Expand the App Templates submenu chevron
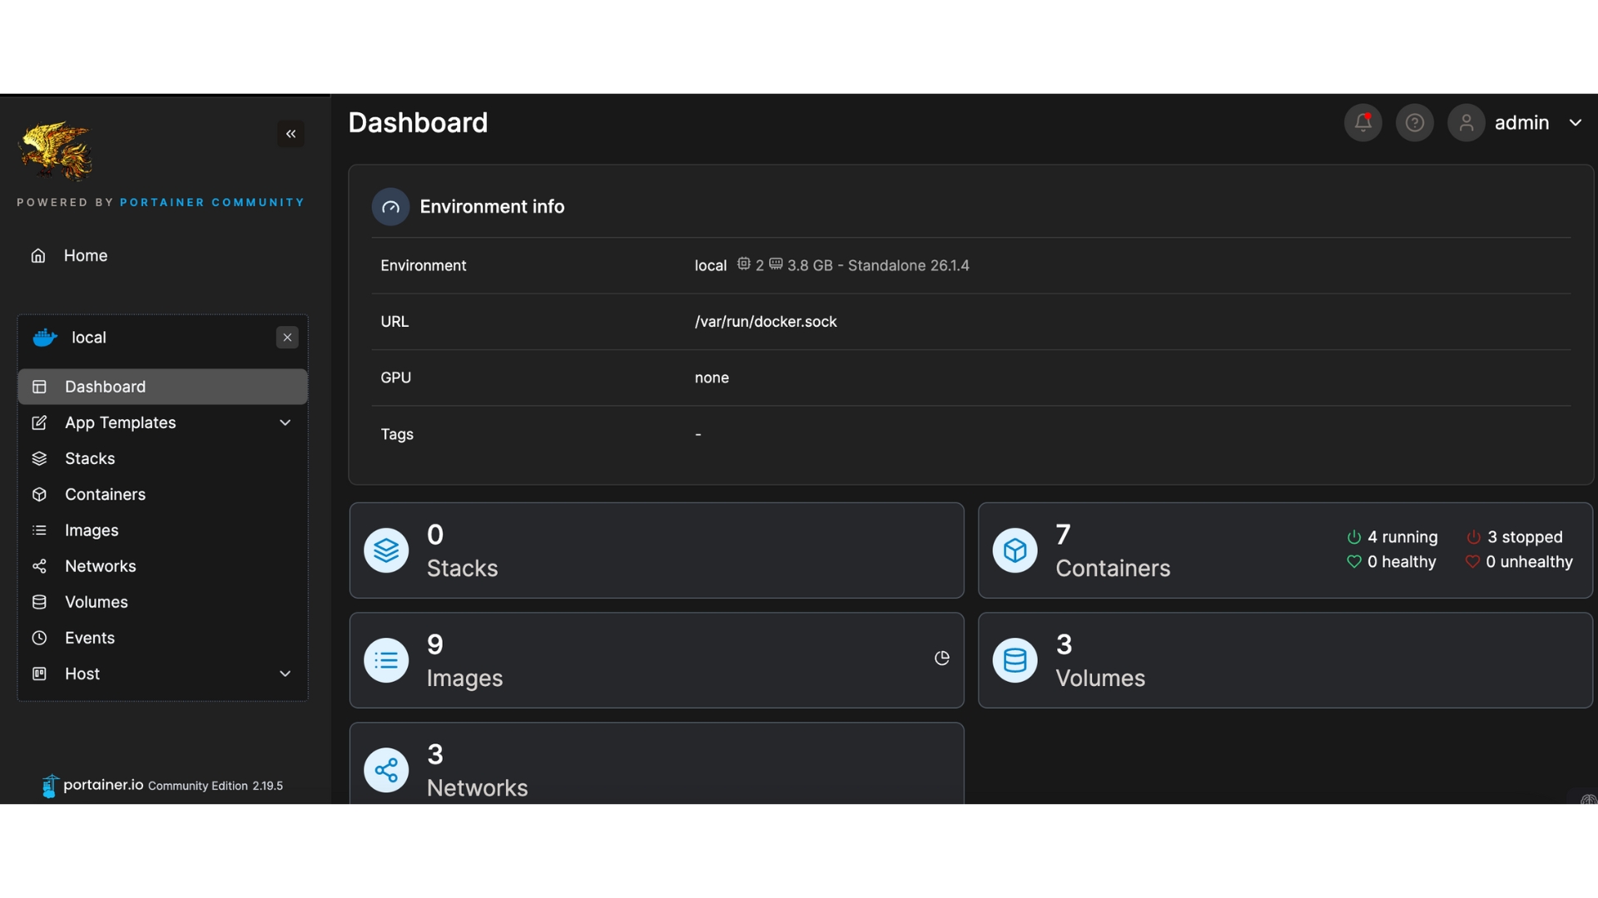The width and height of the screenshot is (1598, 898). click(x=285, y=422)
